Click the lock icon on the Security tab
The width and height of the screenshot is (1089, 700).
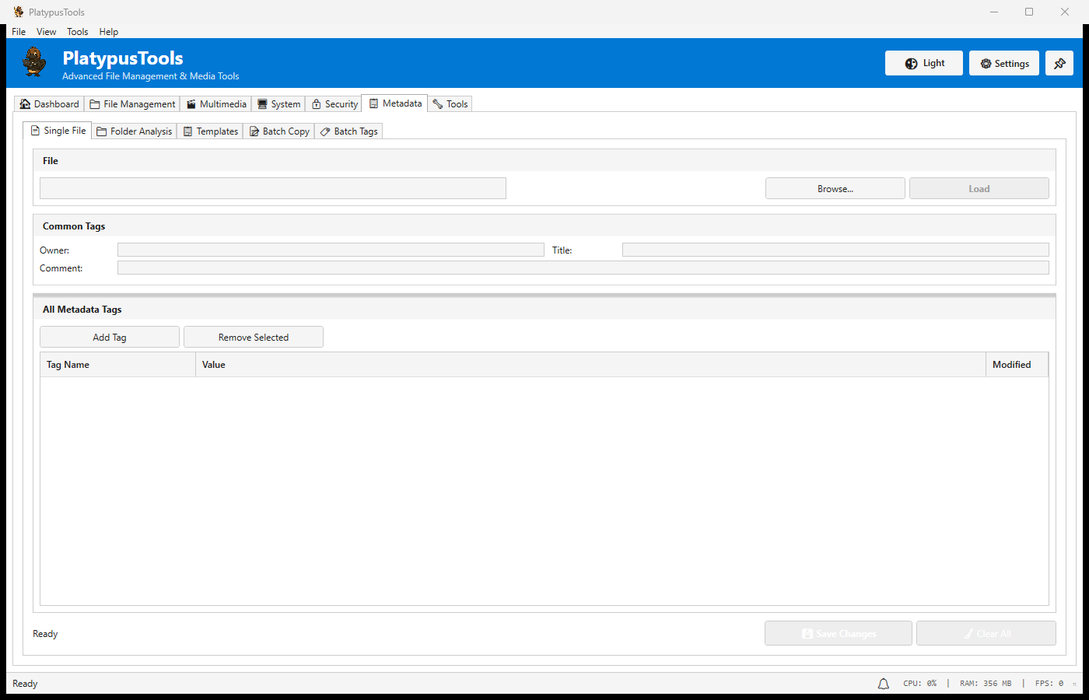point(316,103)
